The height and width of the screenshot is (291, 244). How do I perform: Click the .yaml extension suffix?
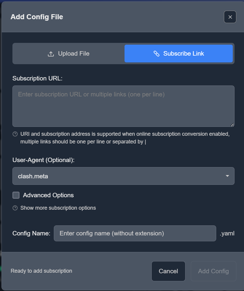click(227, 233)
